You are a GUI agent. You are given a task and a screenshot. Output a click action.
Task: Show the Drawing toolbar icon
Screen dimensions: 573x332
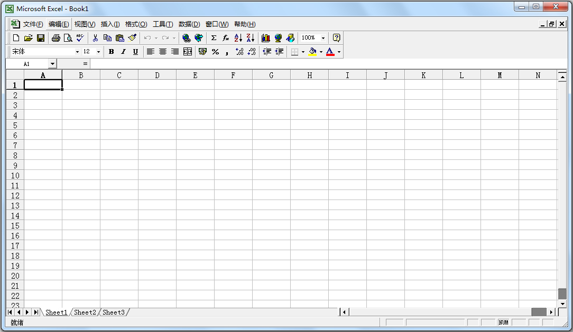(x=291, y=38)
